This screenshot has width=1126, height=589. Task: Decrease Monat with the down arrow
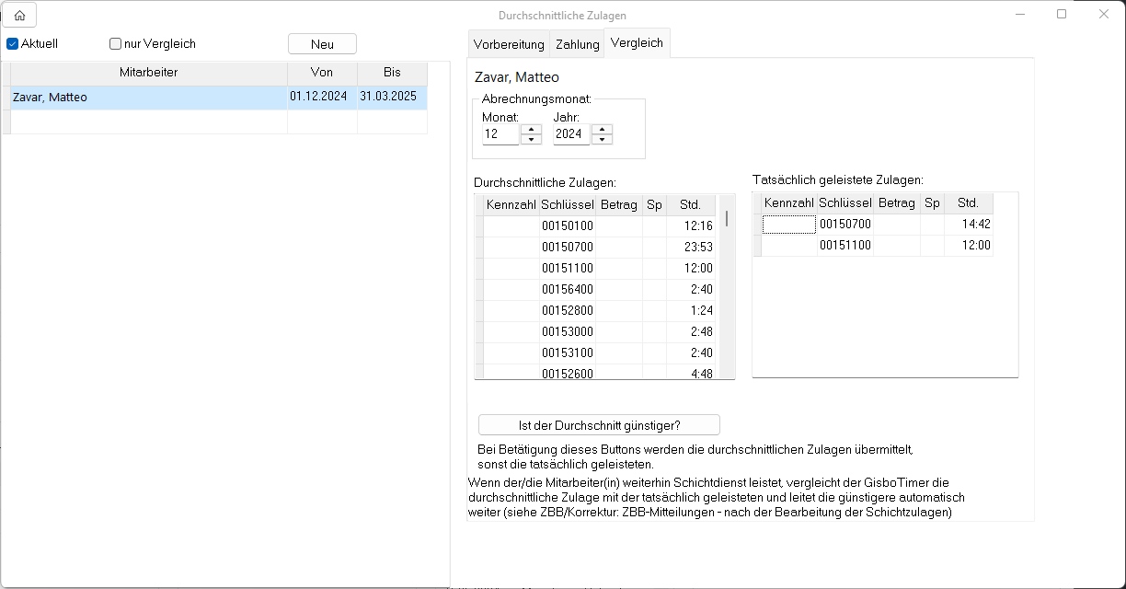531,140
